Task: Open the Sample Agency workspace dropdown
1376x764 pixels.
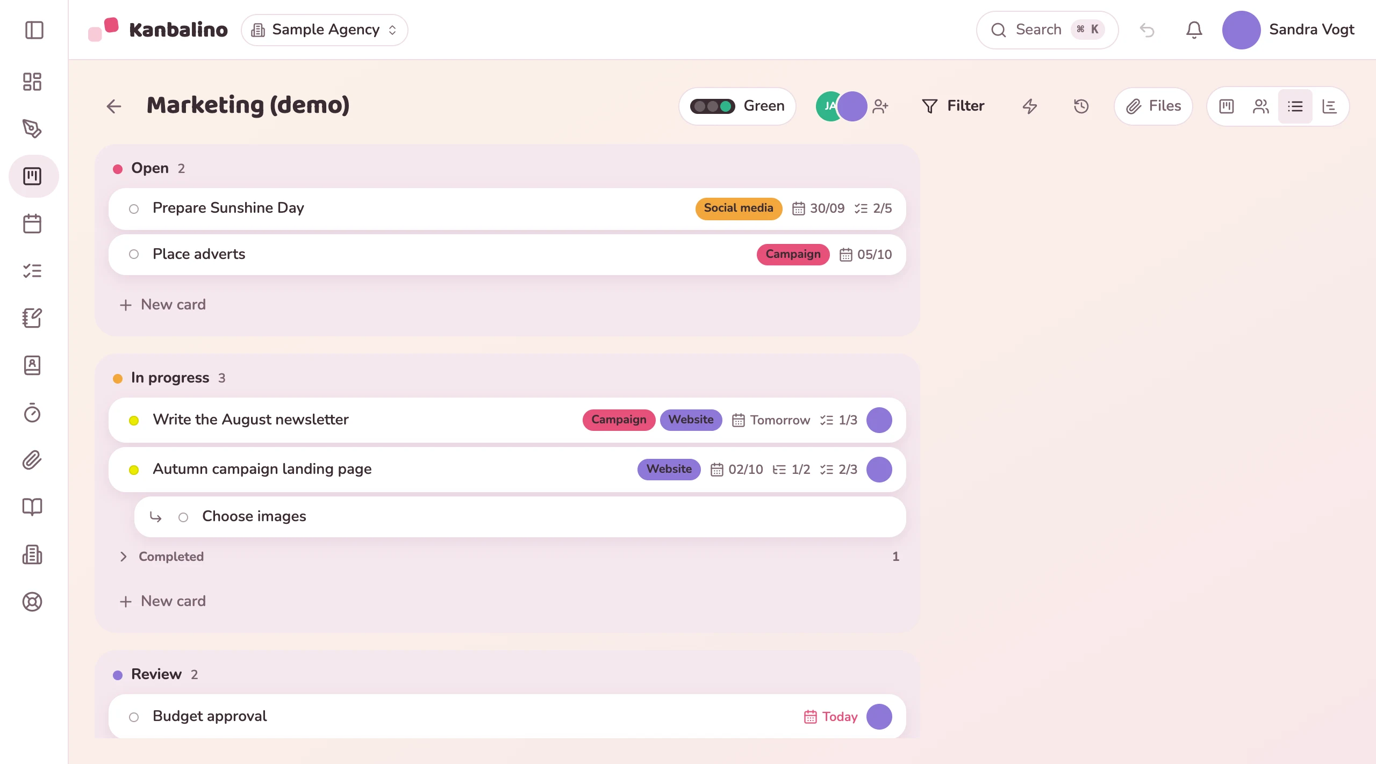Action: coord(325,30)
